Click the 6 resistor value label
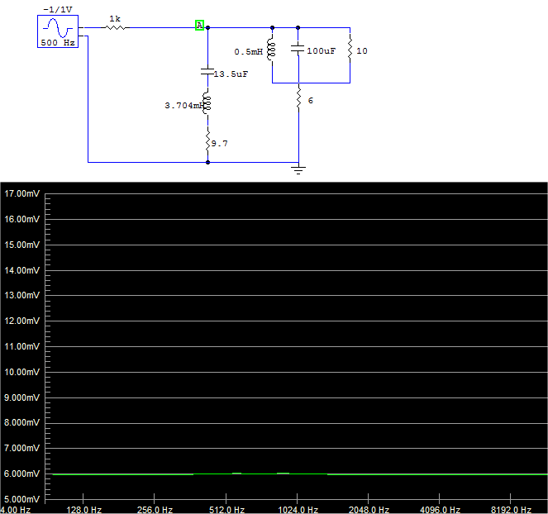Viewport: 548px width, 514px height. pos(310,101)
